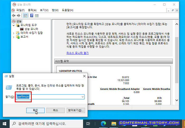
Task: Click the taskbar search box
Action: (47, 124)
